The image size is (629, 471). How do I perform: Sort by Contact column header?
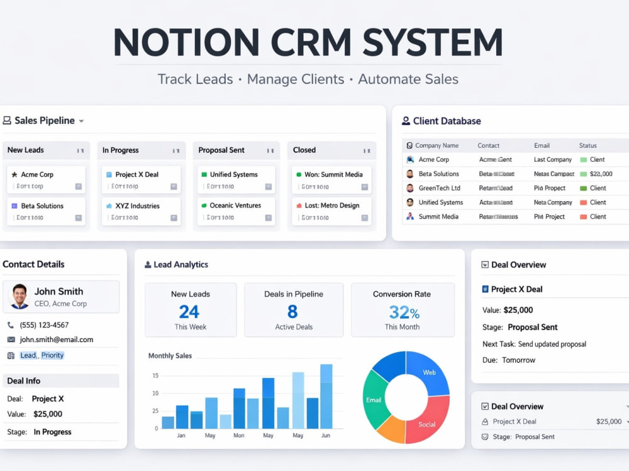point(488,146)
